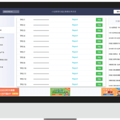The height and width of the screenshot is (120, 120).
Task: Open the Report link for TPO 5
Action: [75, 41]
